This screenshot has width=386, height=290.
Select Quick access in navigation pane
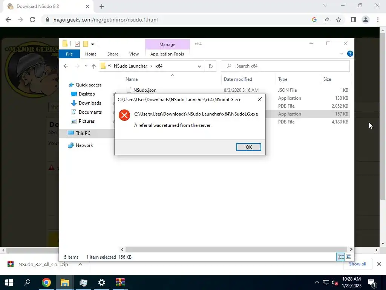point(85,85)
